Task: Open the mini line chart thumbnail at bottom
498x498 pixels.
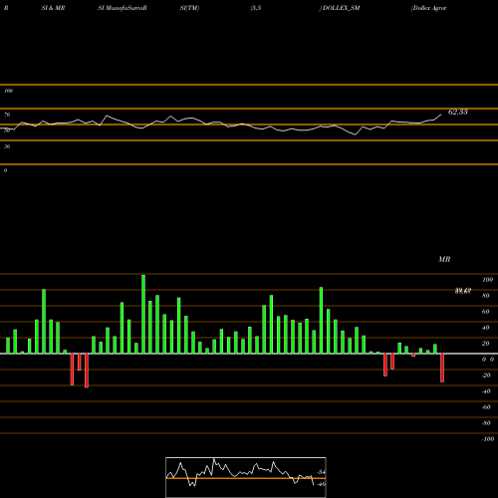Action: (x=246, y=477)
